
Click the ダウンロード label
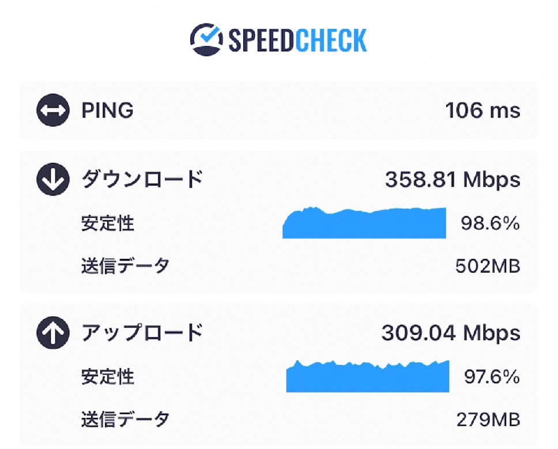point(142,179)
